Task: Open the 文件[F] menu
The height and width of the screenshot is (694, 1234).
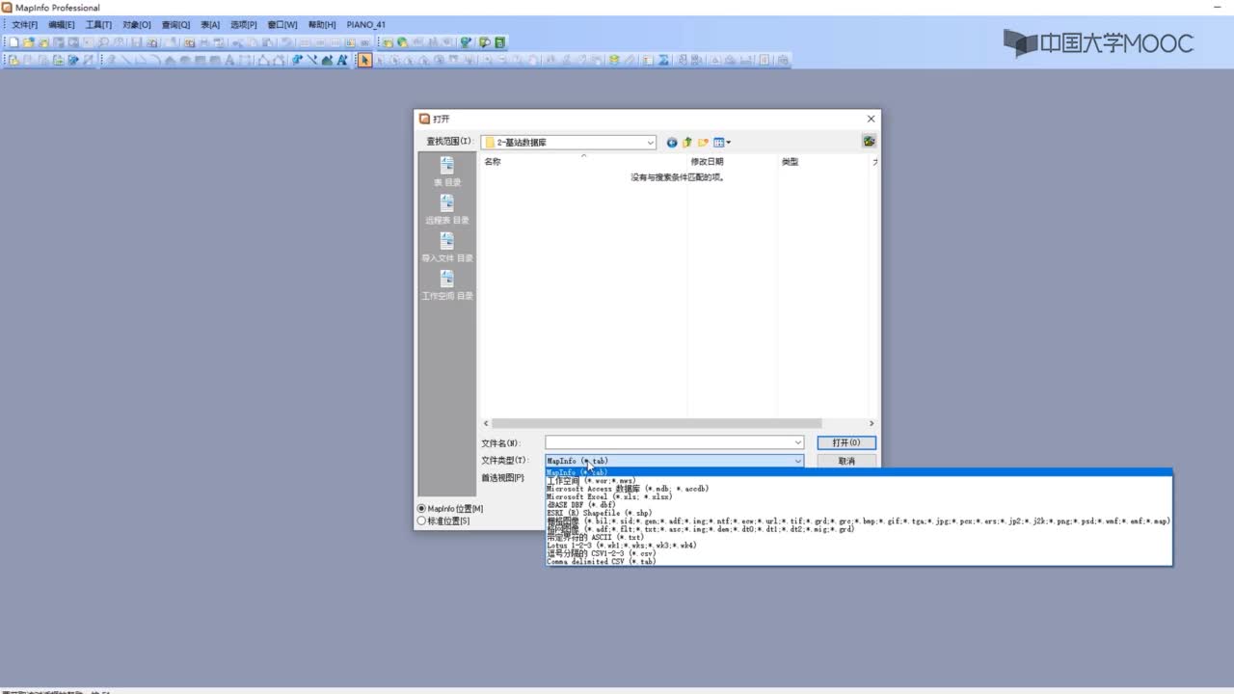Action: point(25,24)
